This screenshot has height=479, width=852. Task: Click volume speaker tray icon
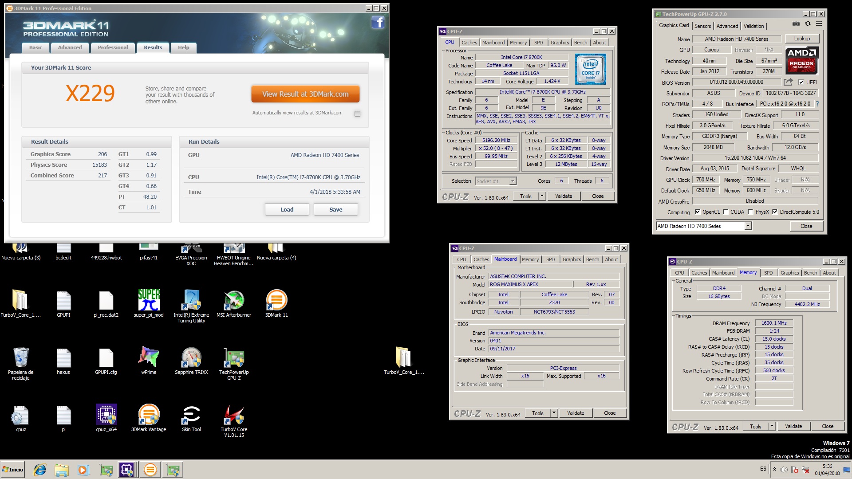pyautogui.click(x=784, y=470)
